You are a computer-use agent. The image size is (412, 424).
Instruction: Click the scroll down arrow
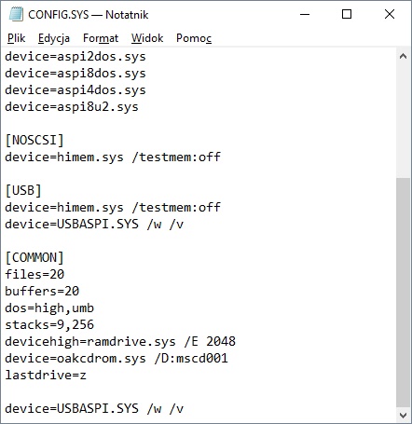pyautogui.click(x=403, y=415)
